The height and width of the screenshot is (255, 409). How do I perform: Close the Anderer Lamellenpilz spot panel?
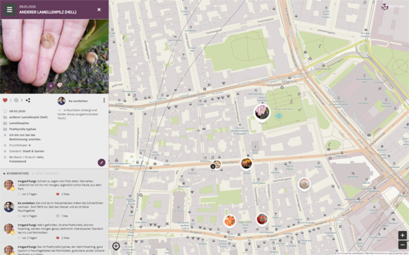pos(99,10)
